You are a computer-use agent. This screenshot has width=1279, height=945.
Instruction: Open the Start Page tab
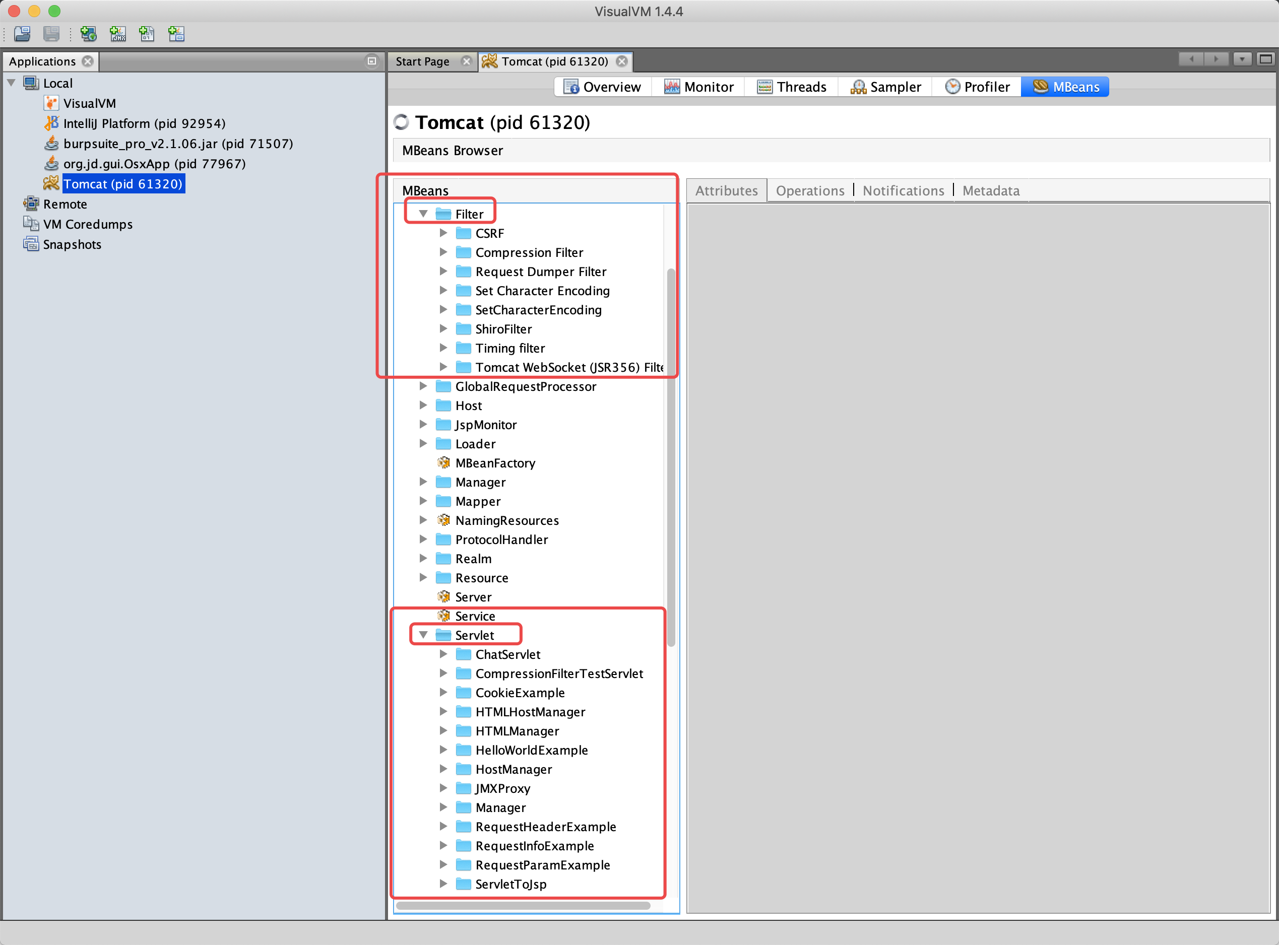pyautogui.click(x=422, y=61)
